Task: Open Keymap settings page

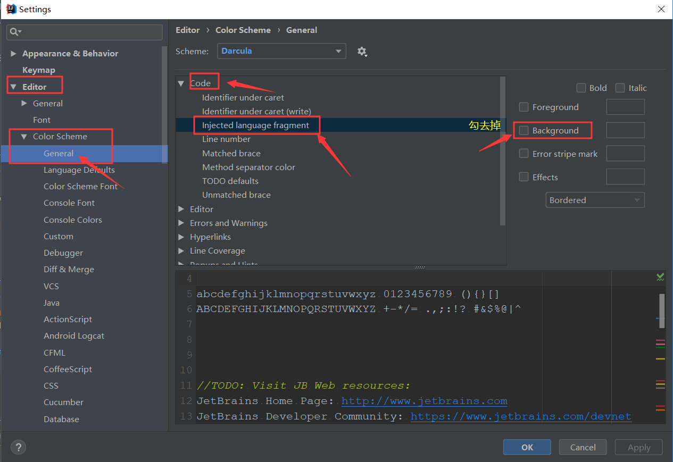Action: pyautogui.click(x=39, y=70)
